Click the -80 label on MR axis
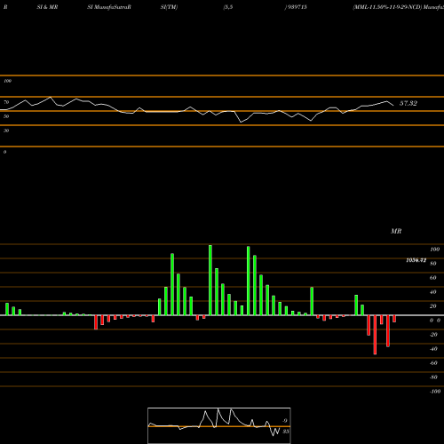The width and height of the screenshot is (444, 444). tap(433, 377)
